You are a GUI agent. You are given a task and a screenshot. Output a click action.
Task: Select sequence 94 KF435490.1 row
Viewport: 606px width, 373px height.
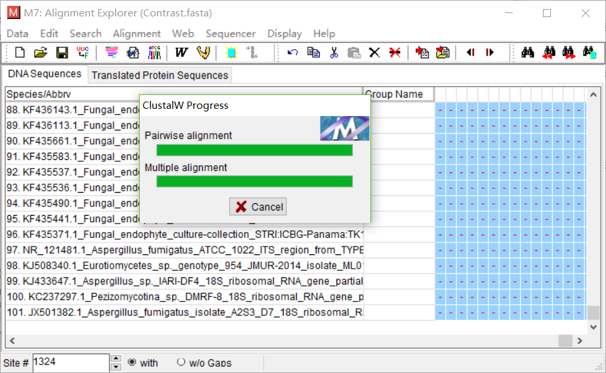(x=73, y=203)
